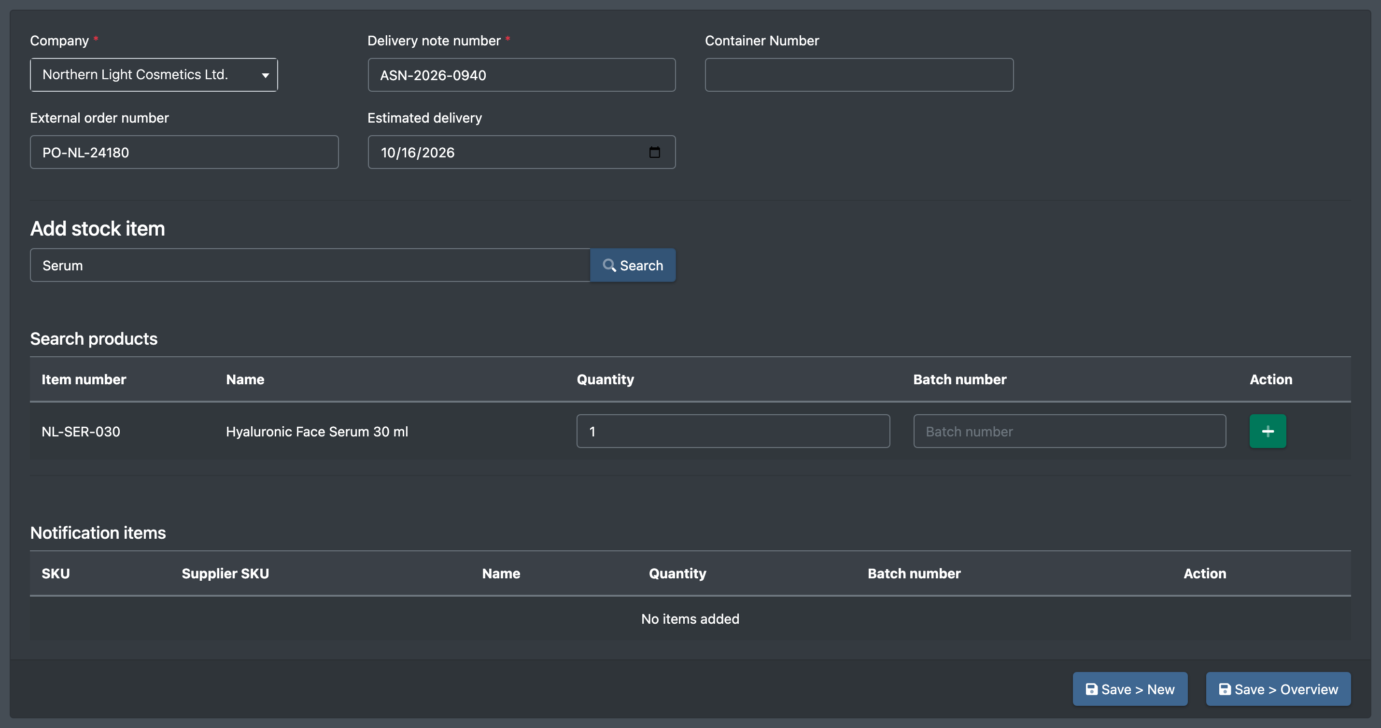Click the No items added message

[x=690, y=618]
